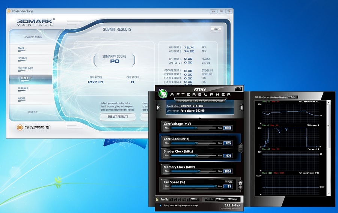Click the Core Clock value field 835

tap(228, 143)
